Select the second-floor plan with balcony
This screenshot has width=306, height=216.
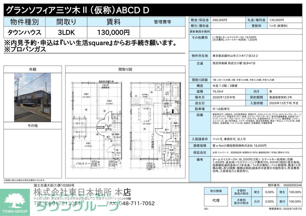coord(97,125)
